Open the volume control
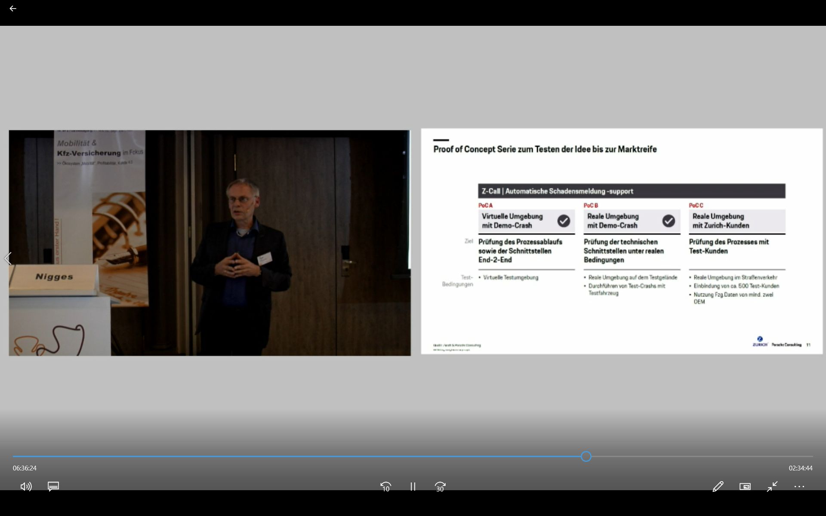This screenshot has height=516, width=826. [x=26, y=486]
